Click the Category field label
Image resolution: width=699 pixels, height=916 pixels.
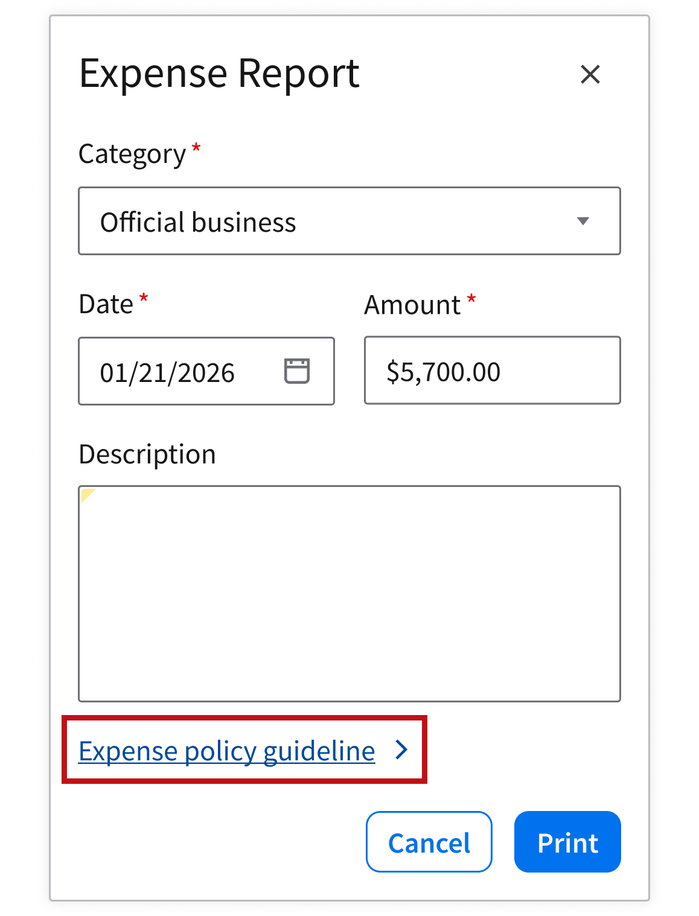tap(132, 154)
